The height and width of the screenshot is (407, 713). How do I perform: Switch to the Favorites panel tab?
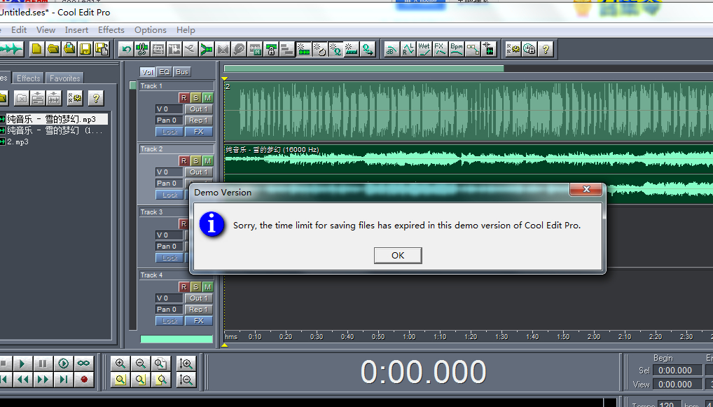click(65, 78)
